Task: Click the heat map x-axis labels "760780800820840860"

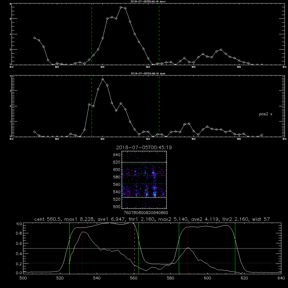Action: coord(146,213)
